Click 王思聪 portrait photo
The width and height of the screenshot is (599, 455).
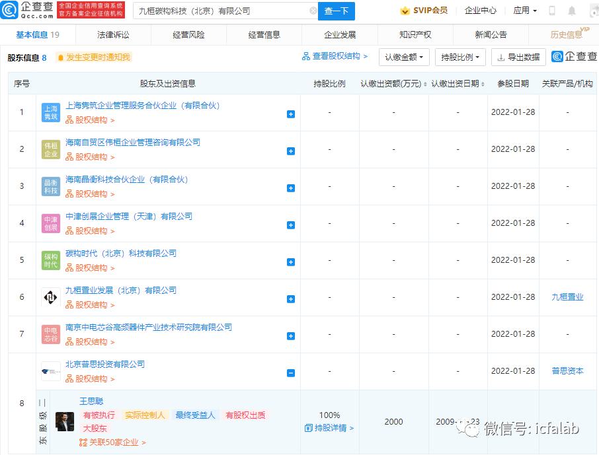(x=65, y=421)
